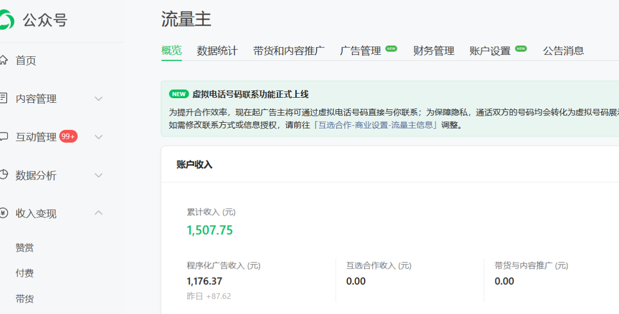Click the 1,507.75 cumulative income amount

[x=210, y=230]
